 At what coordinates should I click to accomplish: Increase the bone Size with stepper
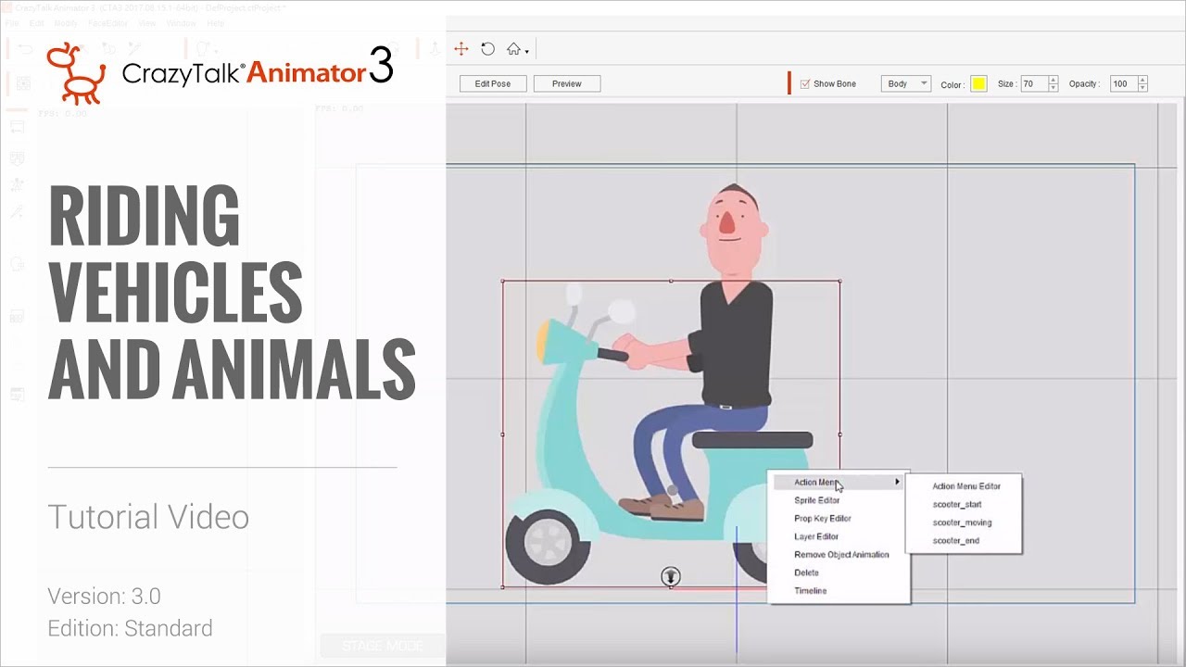tap(1054, 80)
